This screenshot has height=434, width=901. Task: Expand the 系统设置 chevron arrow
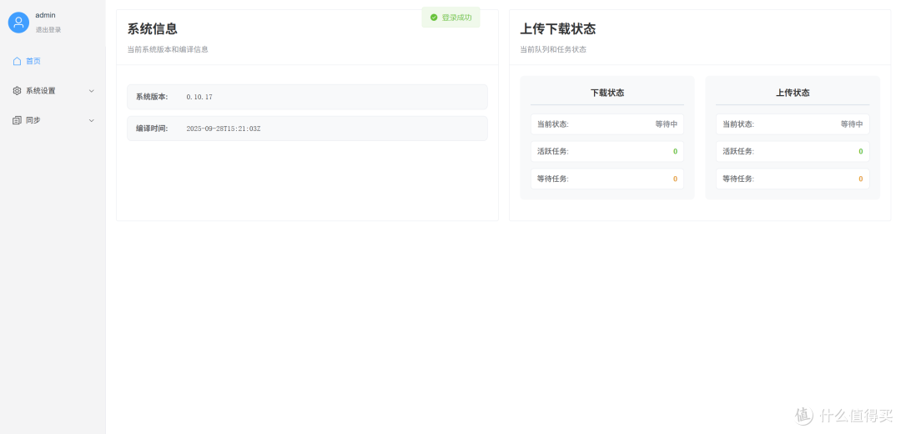click(92, 91)
